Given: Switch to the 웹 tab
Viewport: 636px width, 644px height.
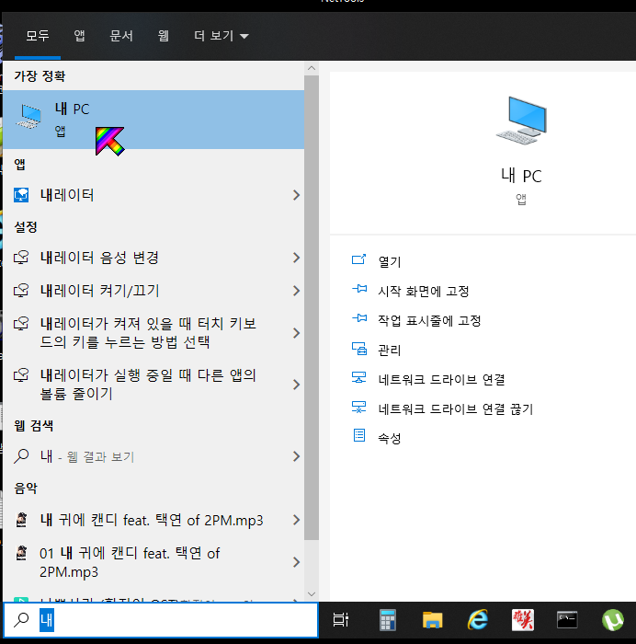Looking at the screenshot, I should 164,36.
